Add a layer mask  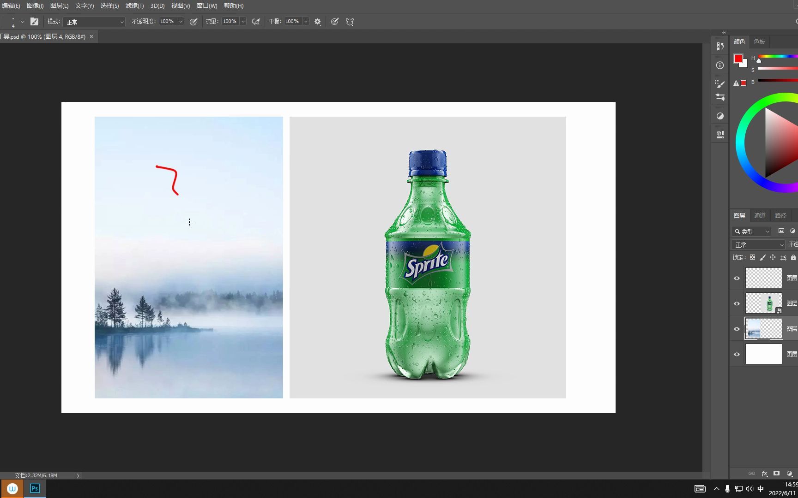[777, 474]
